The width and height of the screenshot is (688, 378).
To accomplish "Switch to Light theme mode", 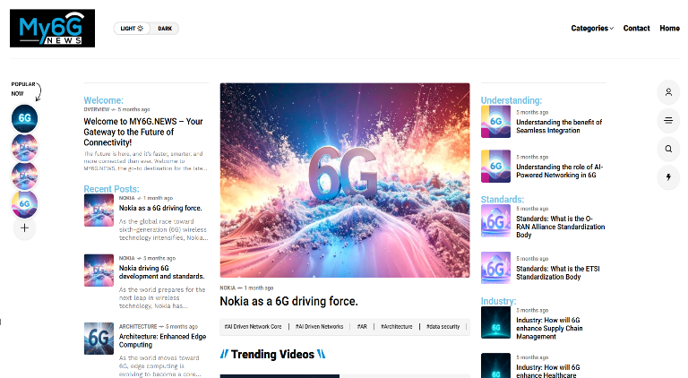I will tap(133, 29).
